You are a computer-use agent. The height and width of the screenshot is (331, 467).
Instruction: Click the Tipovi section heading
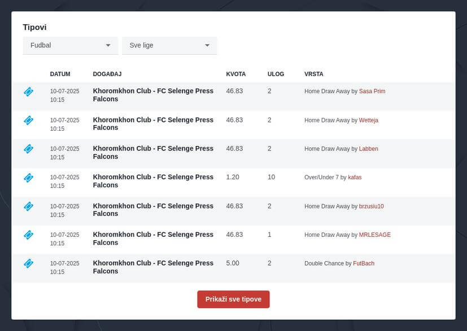point(34,27)
